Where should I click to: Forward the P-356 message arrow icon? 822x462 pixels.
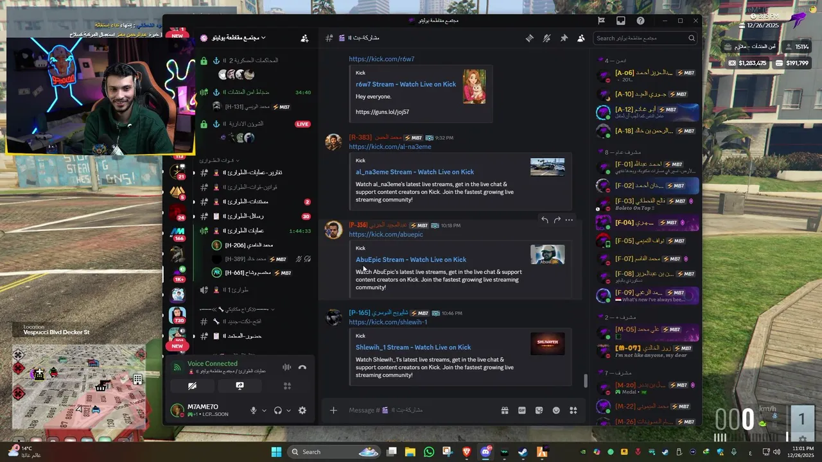pos(557,220)
